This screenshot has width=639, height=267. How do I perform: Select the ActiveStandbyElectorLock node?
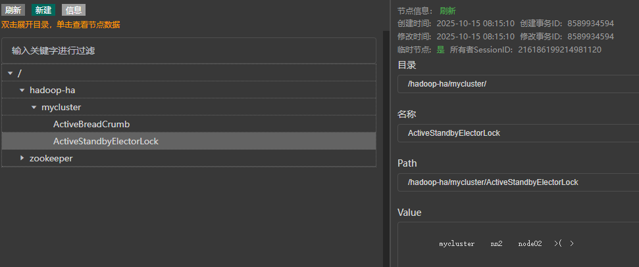(106, 141)
